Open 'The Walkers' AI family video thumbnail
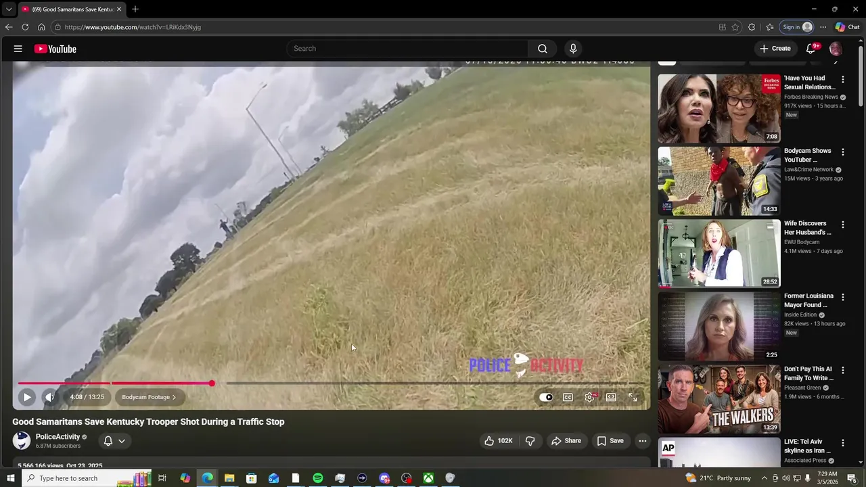Viewport: 866px width, 487px height. (x=719, y=399)
